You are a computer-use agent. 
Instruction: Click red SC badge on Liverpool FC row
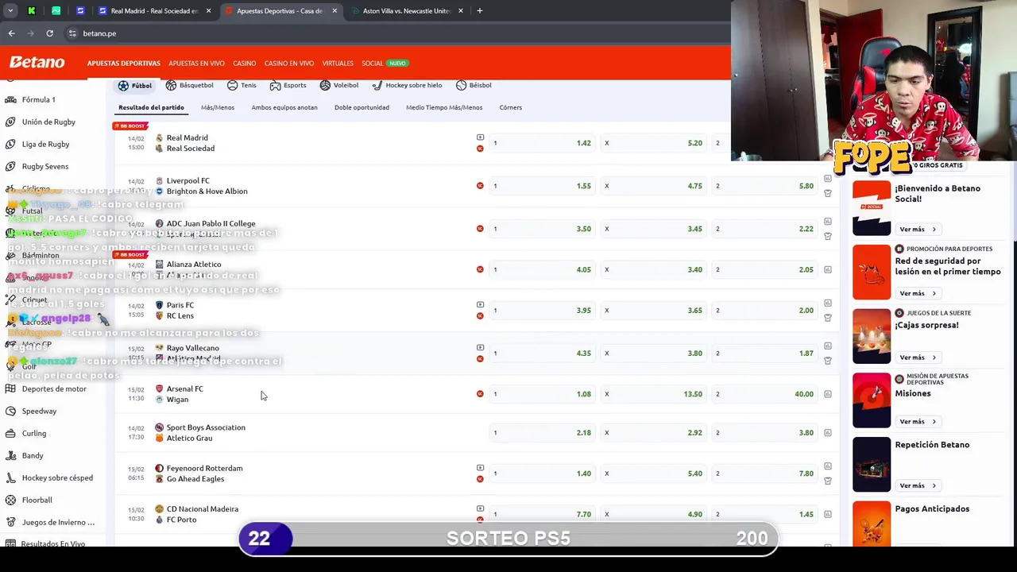point(480,186)
